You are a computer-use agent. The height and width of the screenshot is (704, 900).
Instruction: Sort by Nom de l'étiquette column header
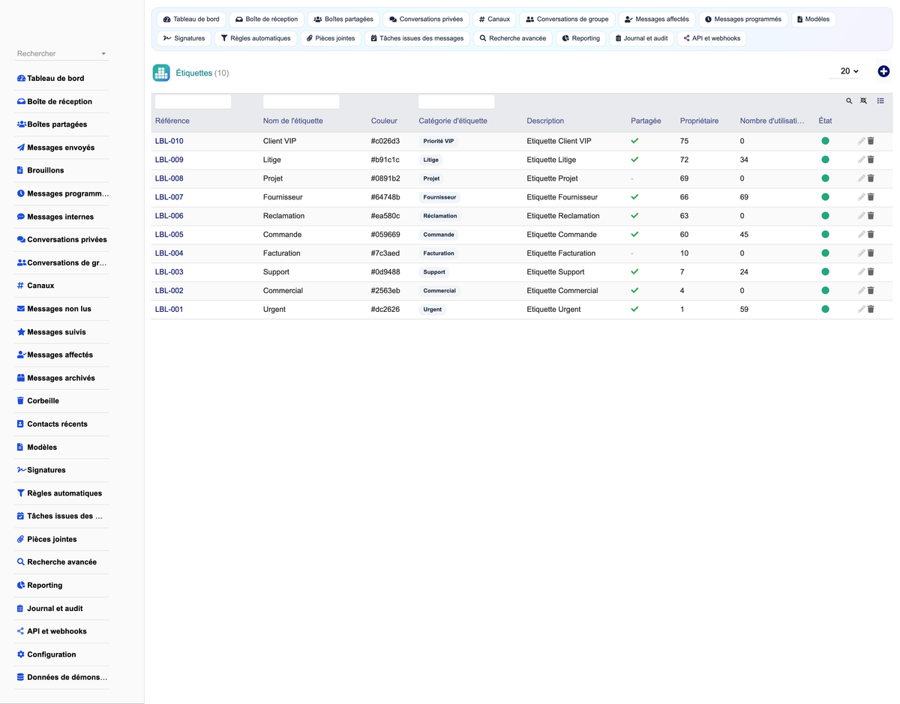[x=293, y=121]
